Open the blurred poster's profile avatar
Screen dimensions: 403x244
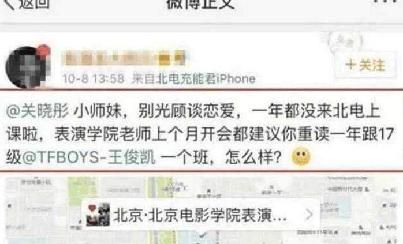27,67
